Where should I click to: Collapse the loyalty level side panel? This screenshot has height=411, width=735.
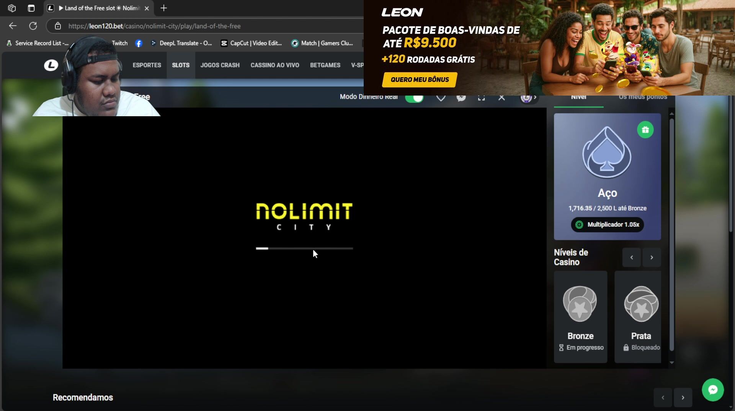(x=529, y=98)
